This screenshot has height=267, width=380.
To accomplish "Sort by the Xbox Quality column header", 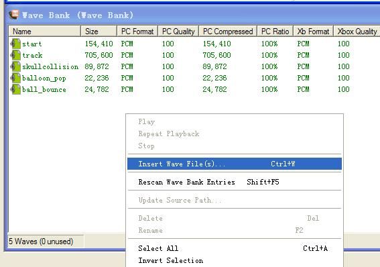I will [357, 32].
